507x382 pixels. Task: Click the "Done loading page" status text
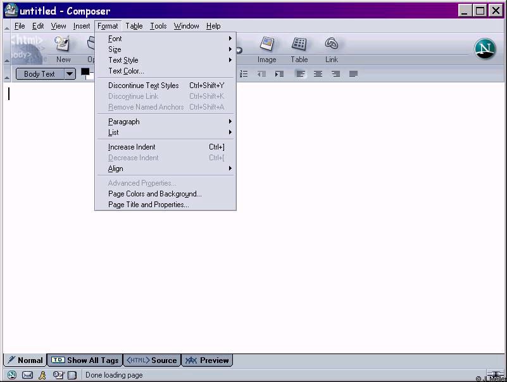tap(114, 375)
